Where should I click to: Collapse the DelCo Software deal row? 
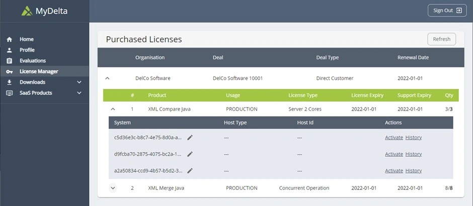tap(107, 78)
